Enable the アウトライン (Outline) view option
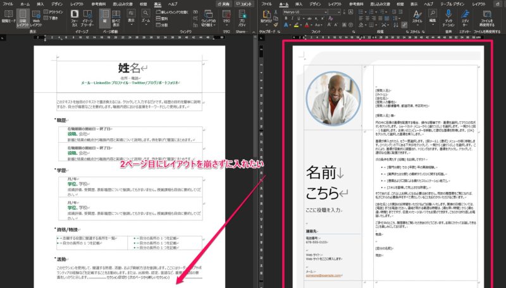Viewport: 506px width, 288px height. 55,12
